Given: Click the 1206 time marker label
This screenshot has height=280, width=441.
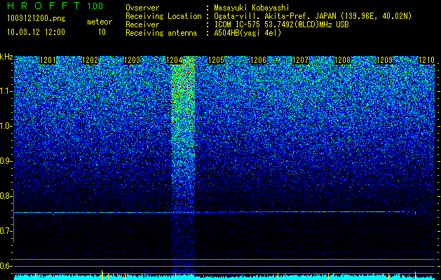Looking at the screenshot, I should coord(258,60).
